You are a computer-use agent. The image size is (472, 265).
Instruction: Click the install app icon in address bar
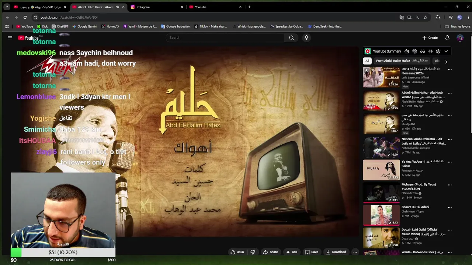409,17
